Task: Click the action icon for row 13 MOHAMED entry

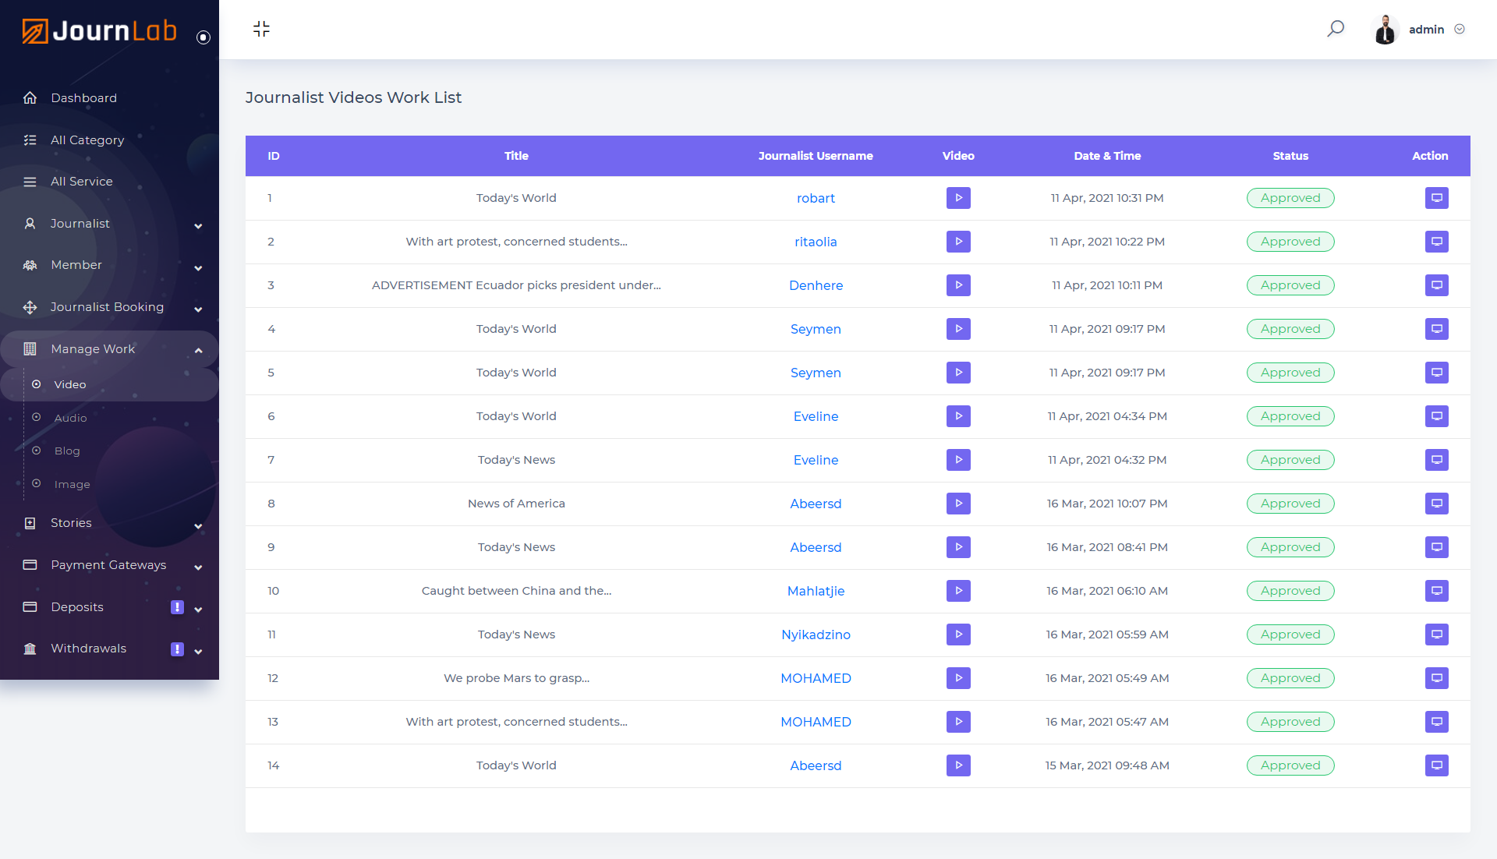Action: 1435,721
